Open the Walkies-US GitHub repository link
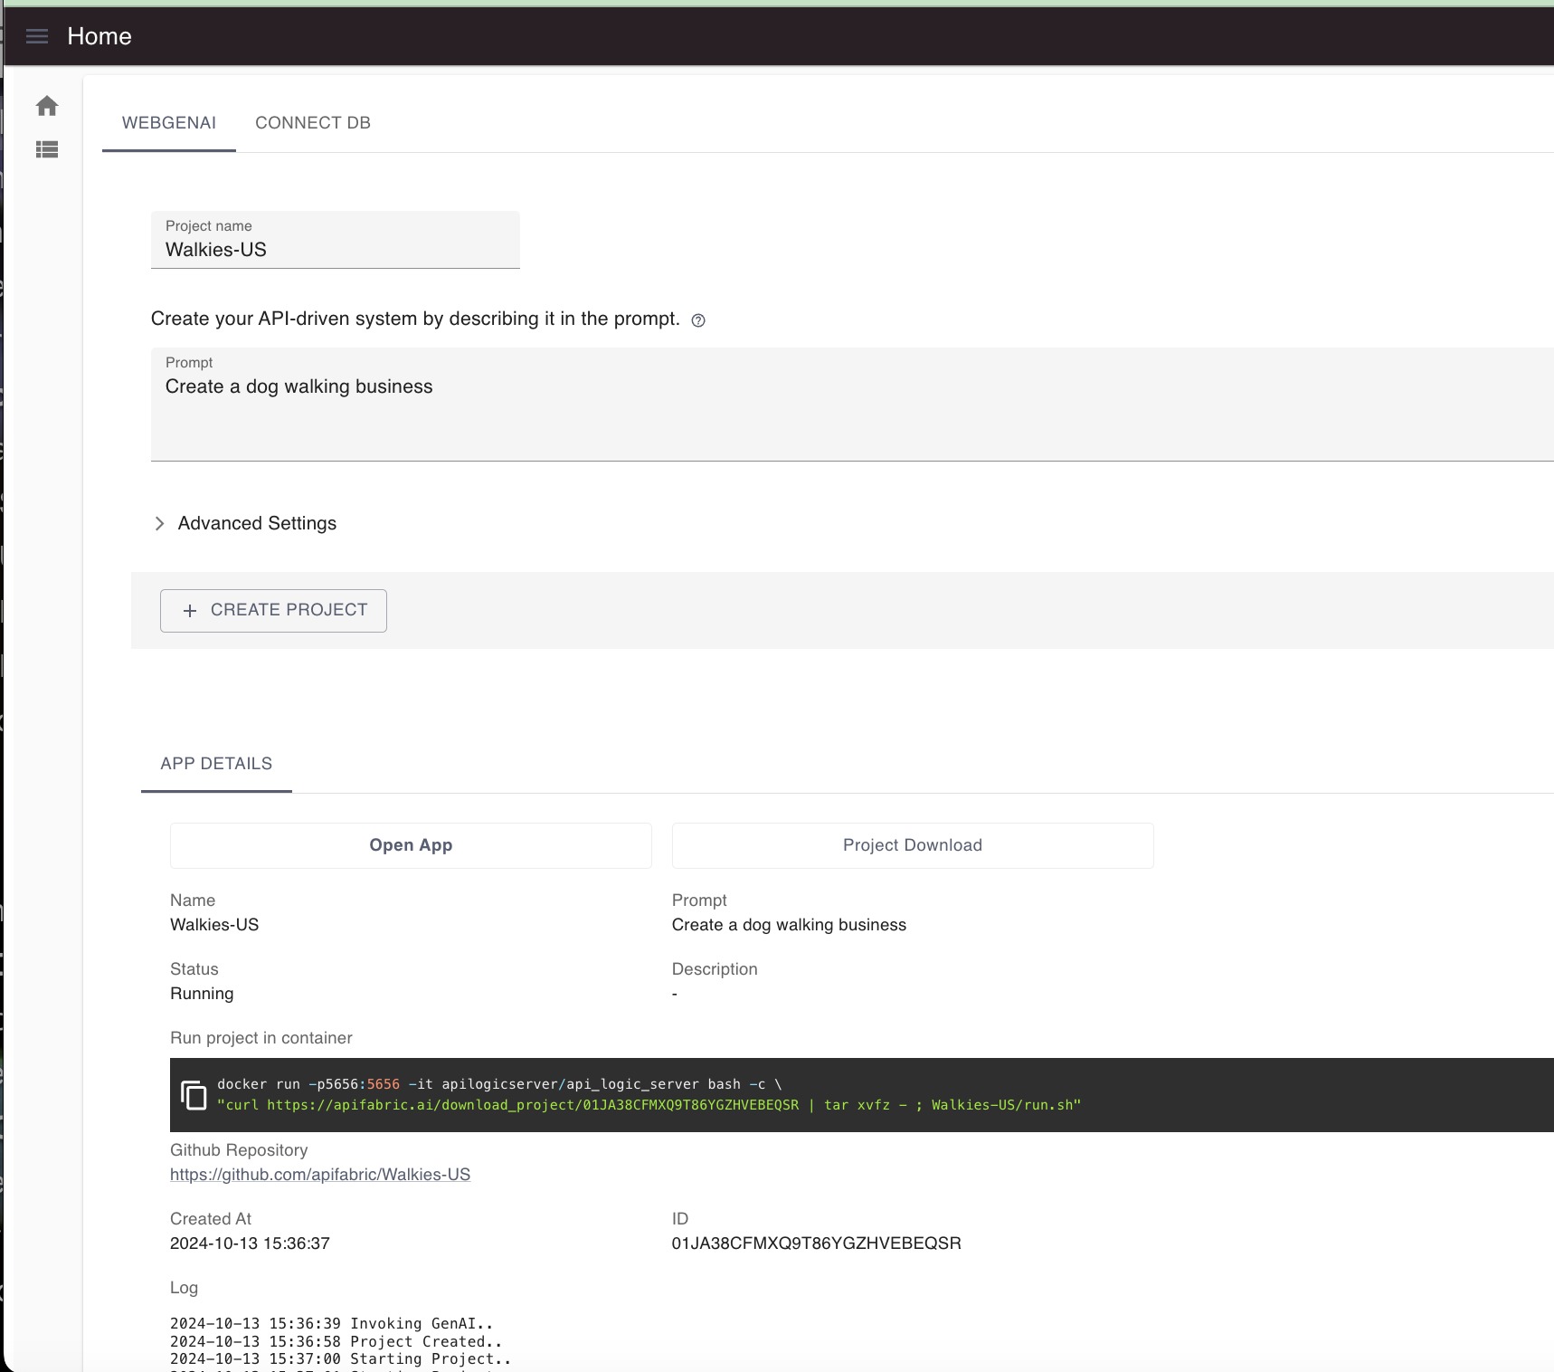The height and width of the screenshot is (1372, 1554). pyautogui.click(x=319, y=1174)
